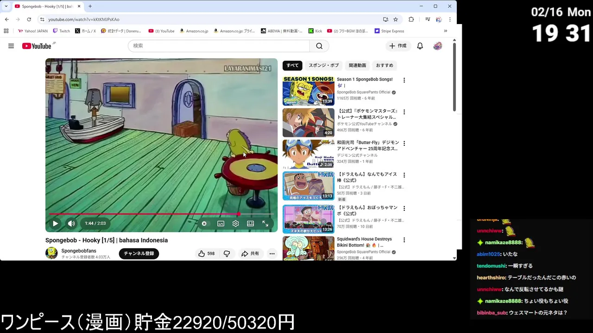Open YouTube notifications bell
This screenshot has width=593, height=333.
tap(420, 46)
